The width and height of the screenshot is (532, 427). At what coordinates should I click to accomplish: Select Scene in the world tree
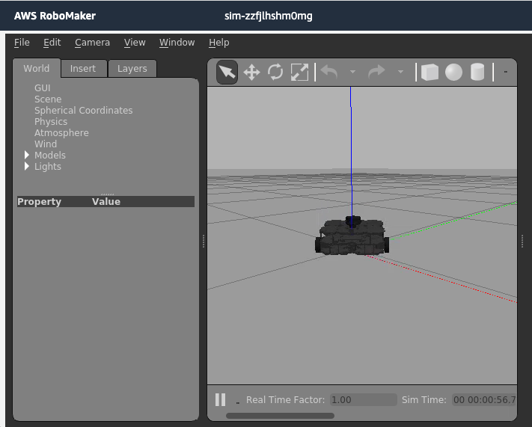point(48,99)
